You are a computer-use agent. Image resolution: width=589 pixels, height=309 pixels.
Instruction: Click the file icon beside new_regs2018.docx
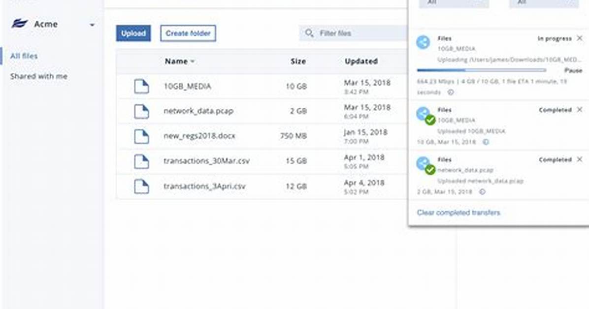click(x=141, y=136)
